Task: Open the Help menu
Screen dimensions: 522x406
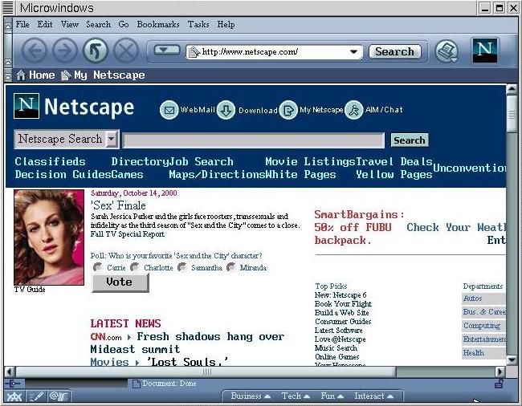Action: click(226, 25)
